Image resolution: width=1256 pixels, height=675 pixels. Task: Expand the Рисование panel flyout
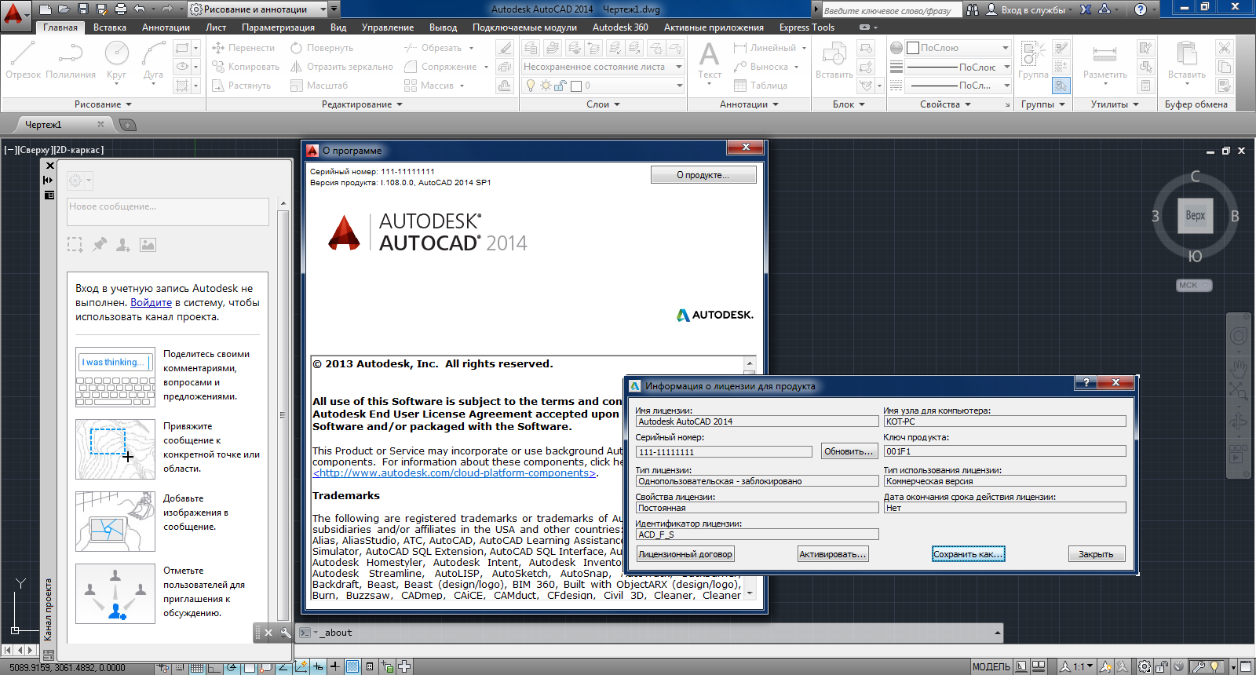coord(103,104)
